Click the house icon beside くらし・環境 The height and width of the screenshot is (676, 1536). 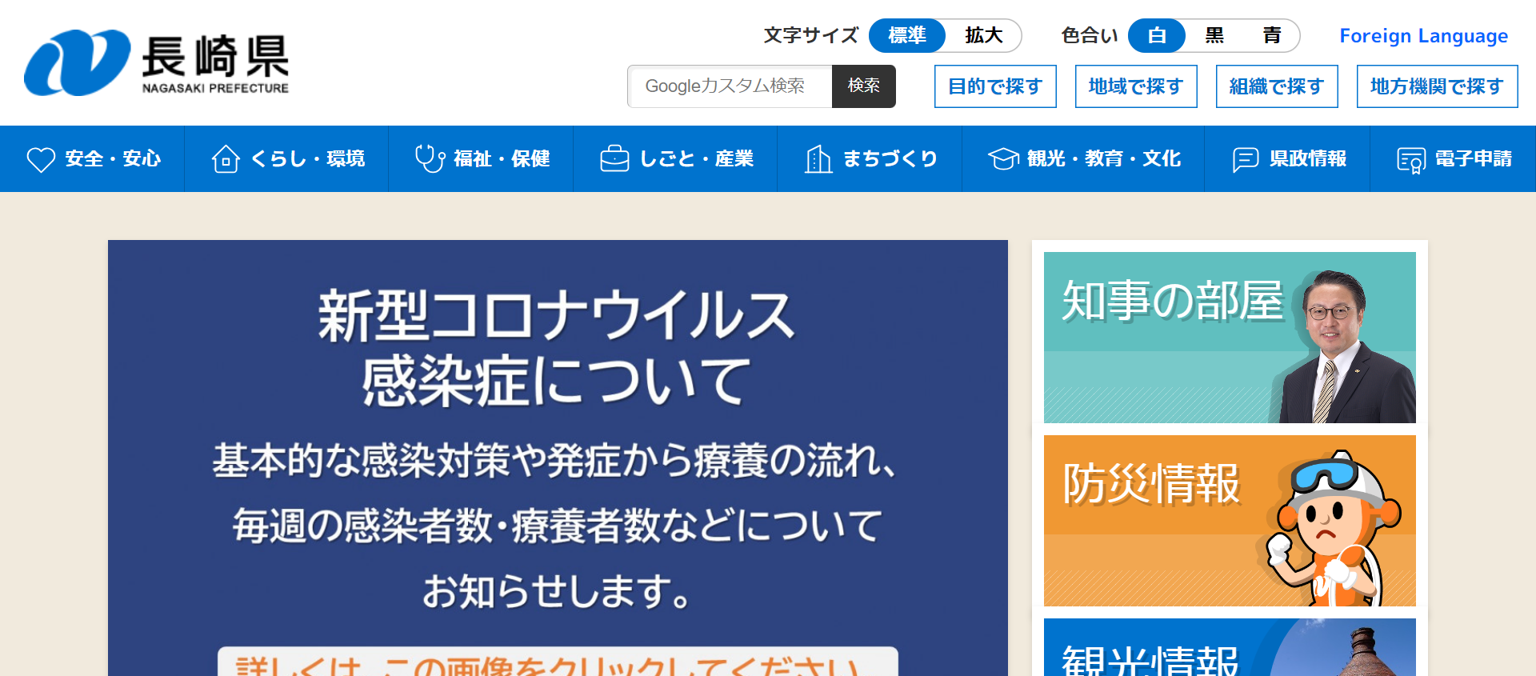tap(226, 159)
